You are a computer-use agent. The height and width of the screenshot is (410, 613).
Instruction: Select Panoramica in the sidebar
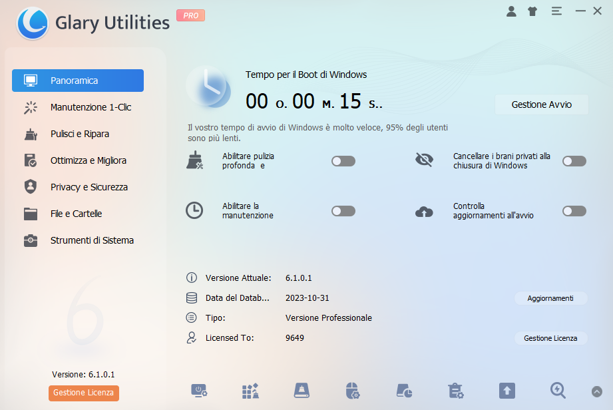(78, 81)
